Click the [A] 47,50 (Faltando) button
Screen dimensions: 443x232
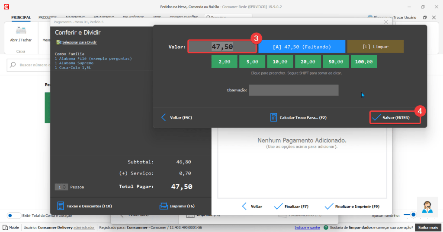(302, 47)
